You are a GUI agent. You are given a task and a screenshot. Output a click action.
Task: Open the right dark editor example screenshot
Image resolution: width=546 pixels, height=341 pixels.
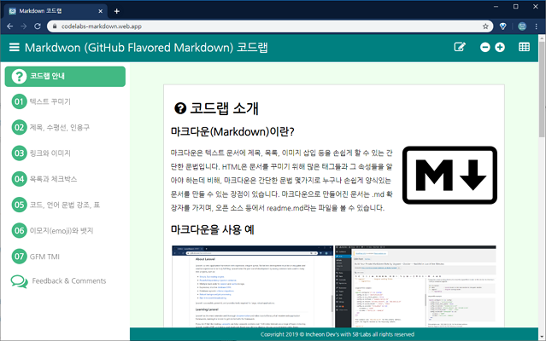click(415, 286)
